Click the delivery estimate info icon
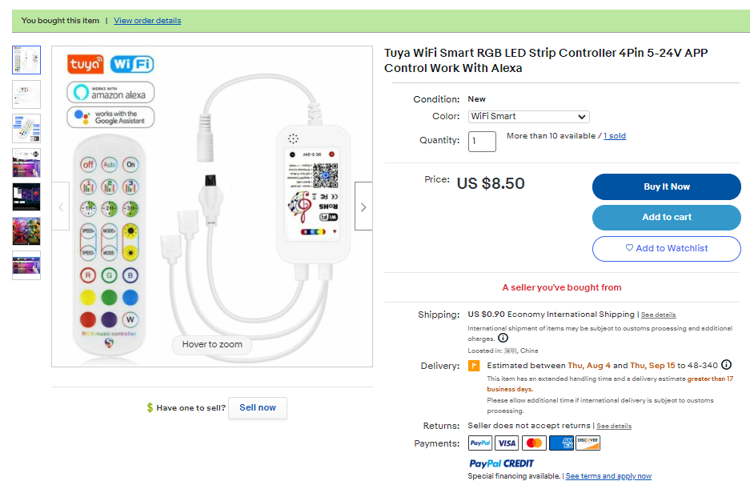 [727, 365]
